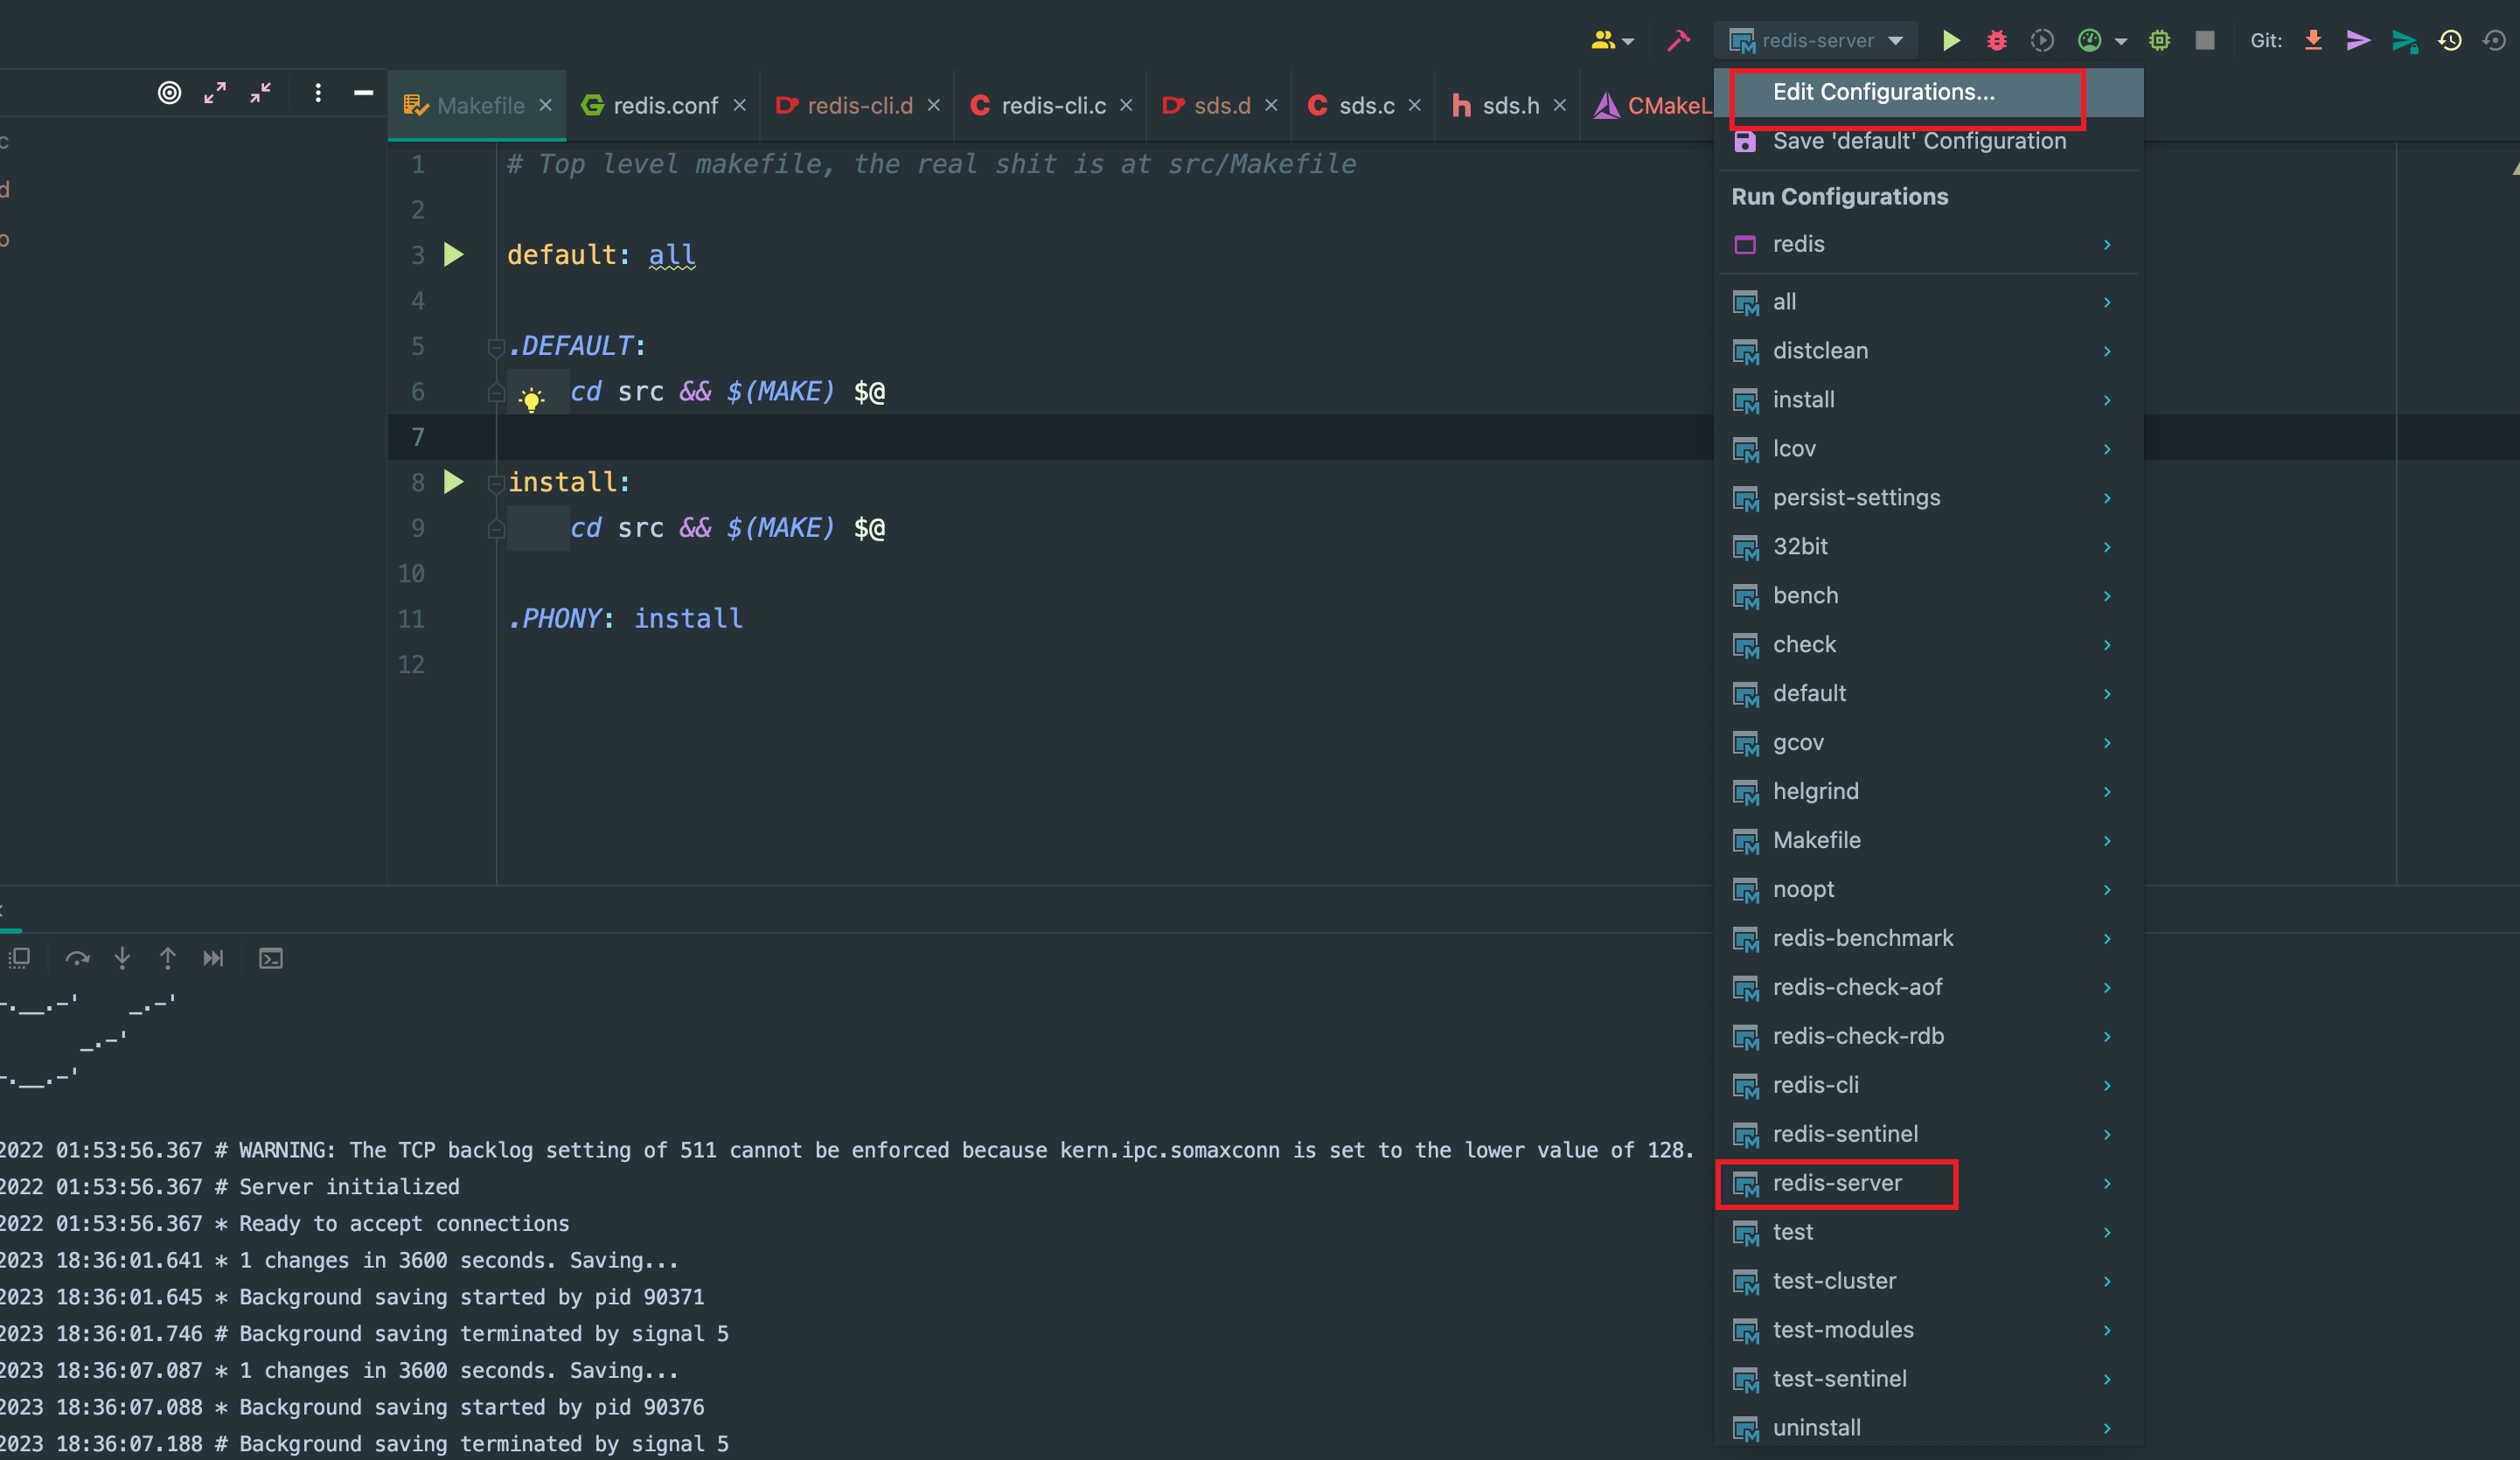This screenshot has height=1460, width=2520.
Task: Click the Stop square button
Action: click(2204, 40)
